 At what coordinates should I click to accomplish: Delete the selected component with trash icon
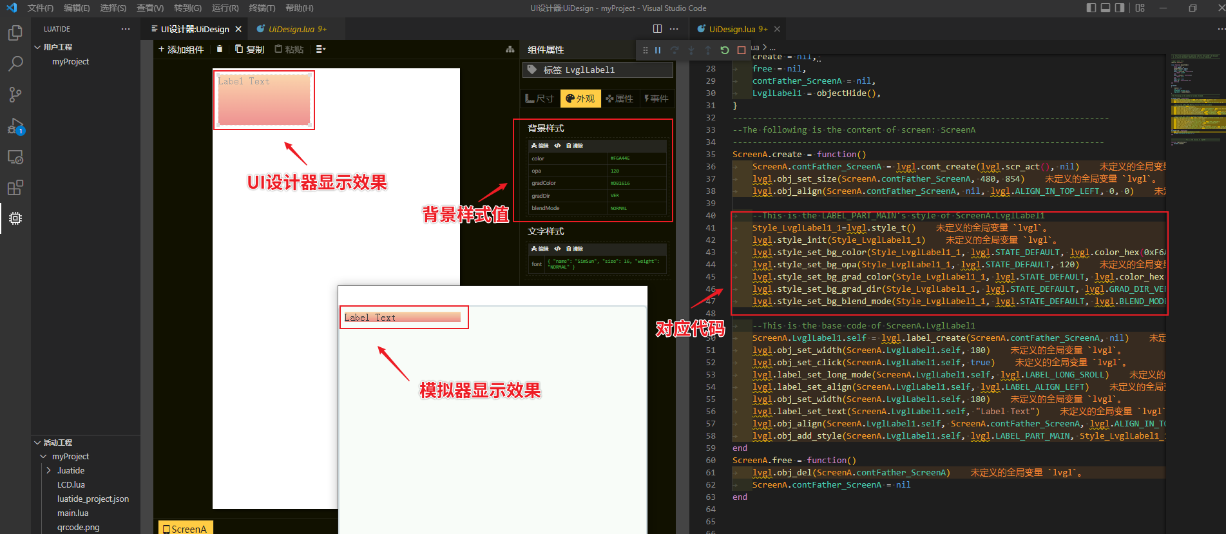click(x=220, y=49)
